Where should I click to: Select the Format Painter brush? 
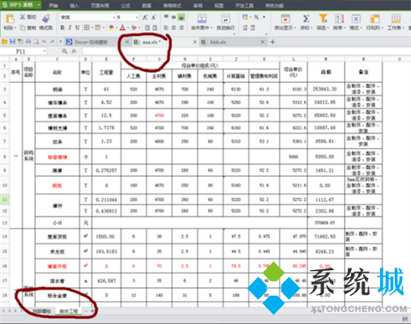(45, 18)
